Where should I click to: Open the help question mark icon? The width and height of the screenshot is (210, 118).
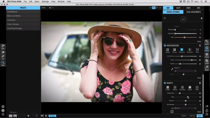coord(3,110)
